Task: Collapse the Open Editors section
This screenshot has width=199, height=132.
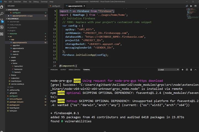Action: coord(27,10)
